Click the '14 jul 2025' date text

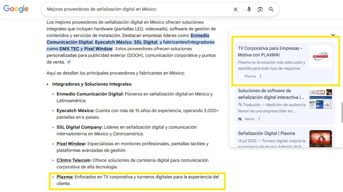tap(247, 141)
